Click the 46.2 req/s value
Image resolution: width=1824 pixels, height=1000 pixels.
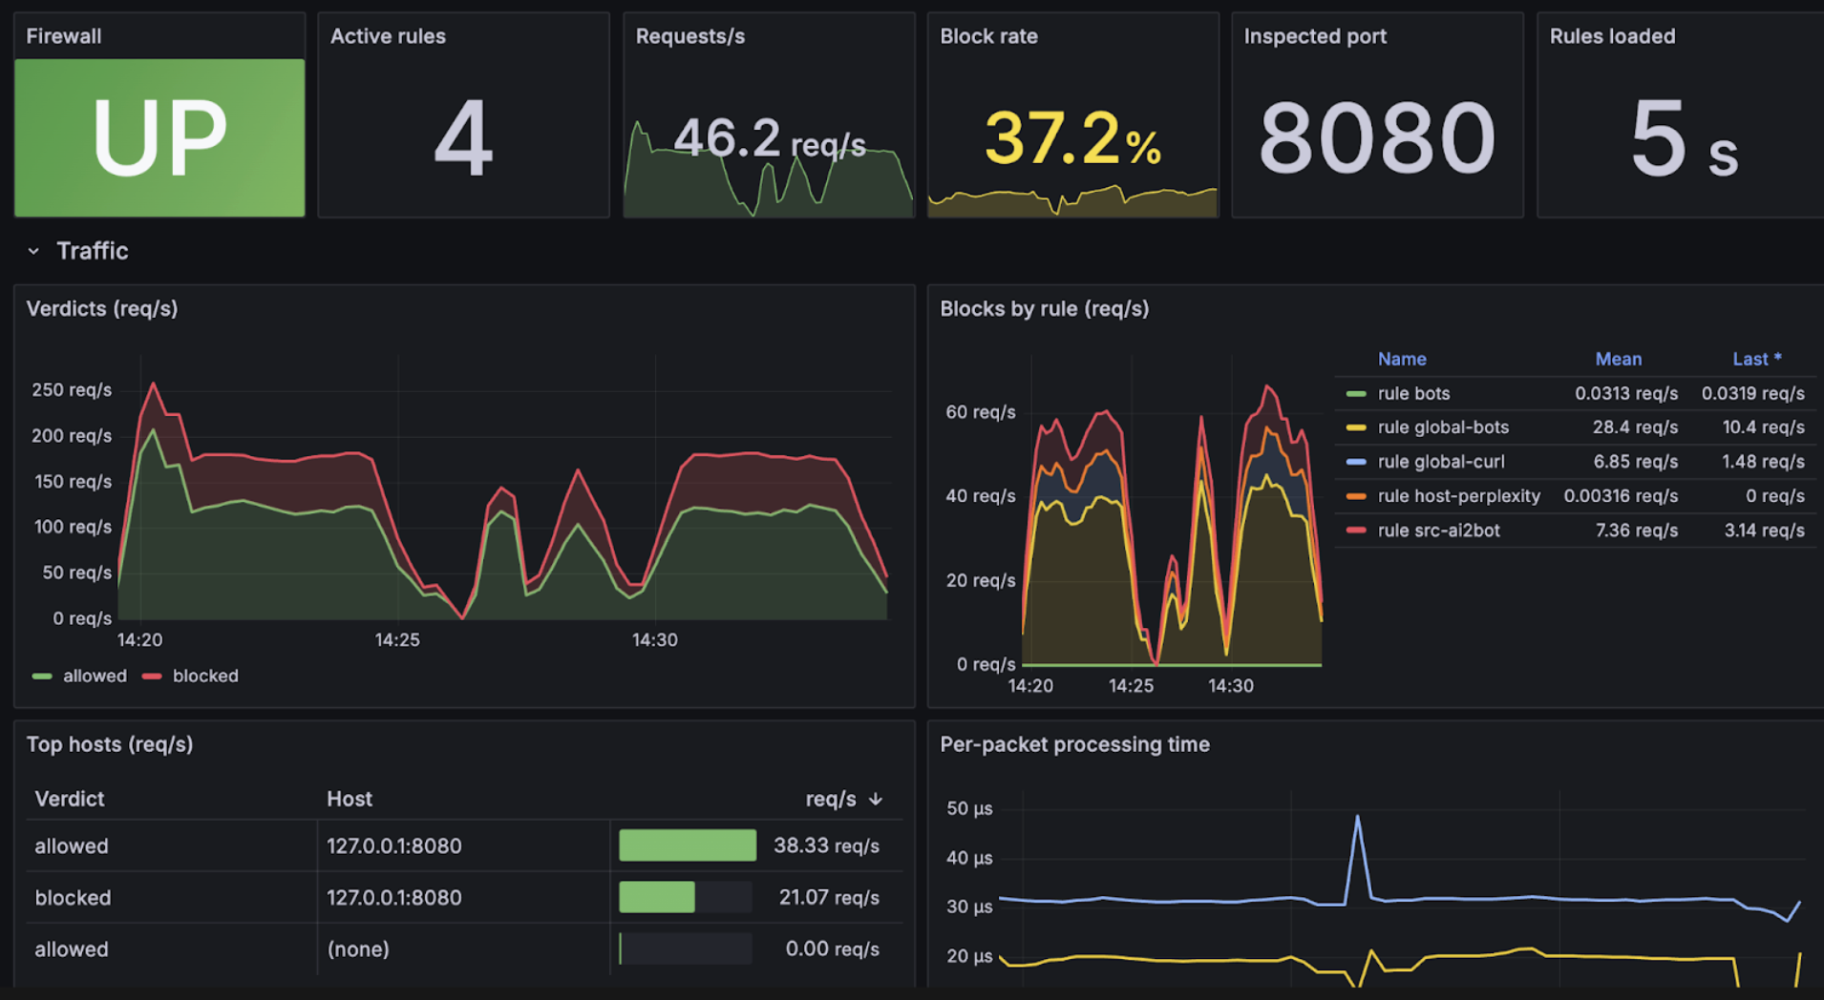770,138
